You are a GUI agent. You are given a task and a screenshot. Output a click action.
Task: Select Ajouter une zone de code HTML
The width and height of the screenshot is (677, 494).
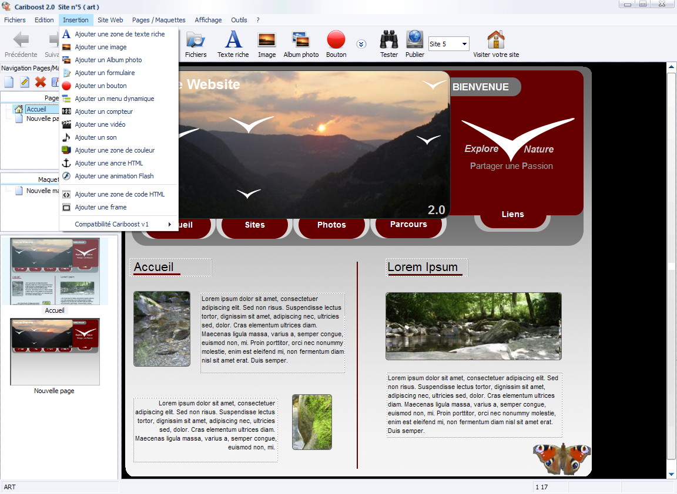pyautogui.click(x=119, y=194)
